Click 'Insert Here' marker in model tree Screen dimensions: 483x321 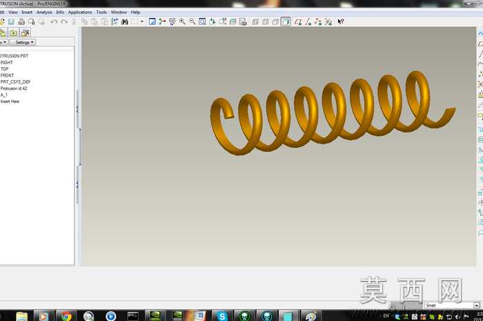(x=10, y=101)
